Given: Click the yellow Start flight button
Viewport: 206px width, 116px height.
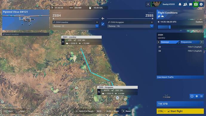Looking at the screenshot, I should click(x=180, y=111).
